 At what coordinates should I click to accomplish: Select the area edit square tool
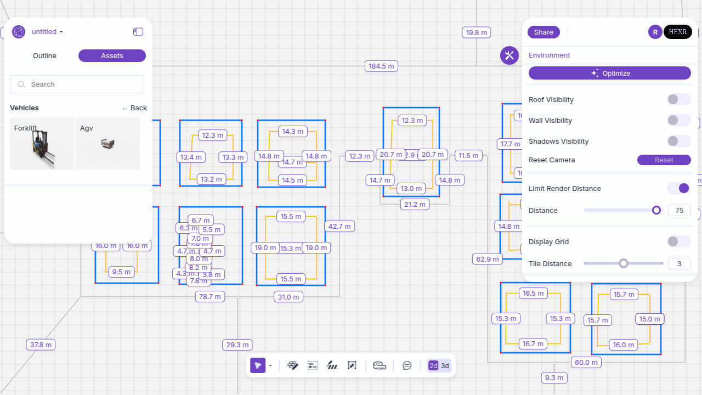(x=352, y=365)
